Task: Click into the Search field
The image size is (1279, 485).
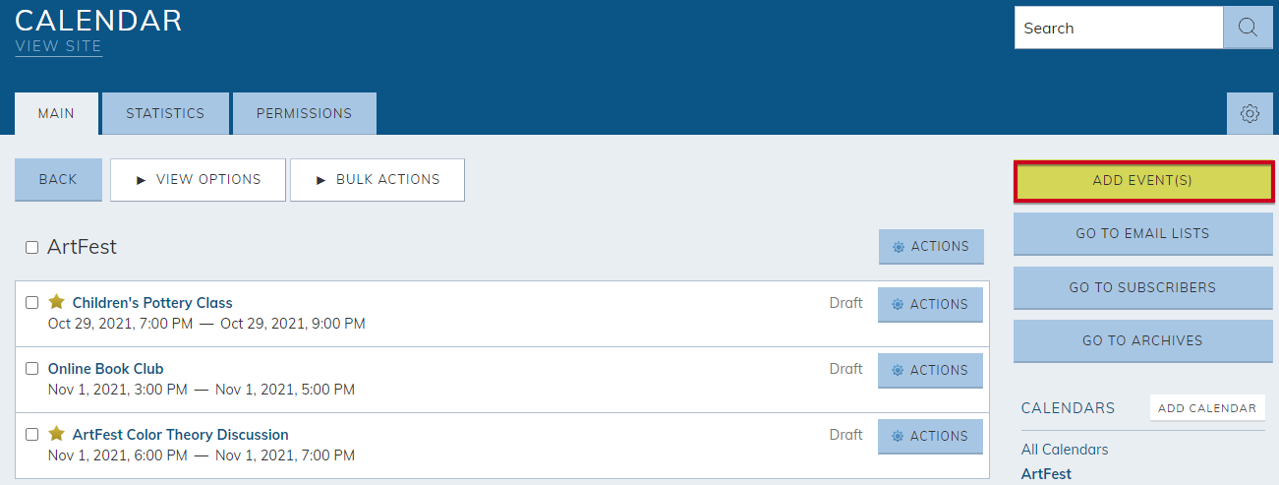Action: (1119, 28)
